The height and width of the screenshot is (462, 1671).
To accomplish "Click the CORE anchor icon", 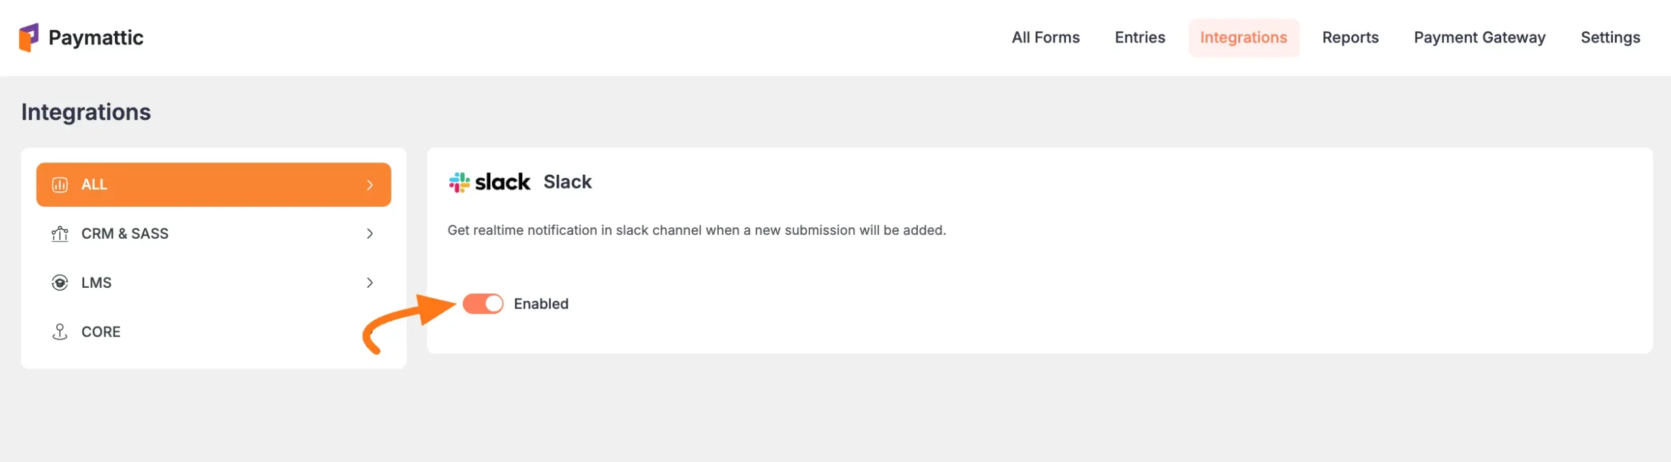I will click(59, 331).
